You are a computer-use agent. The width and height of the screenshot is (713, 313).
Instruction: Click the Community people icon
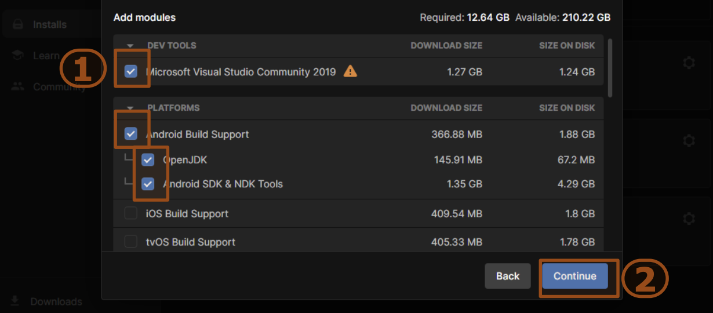(x=18, y=86)
